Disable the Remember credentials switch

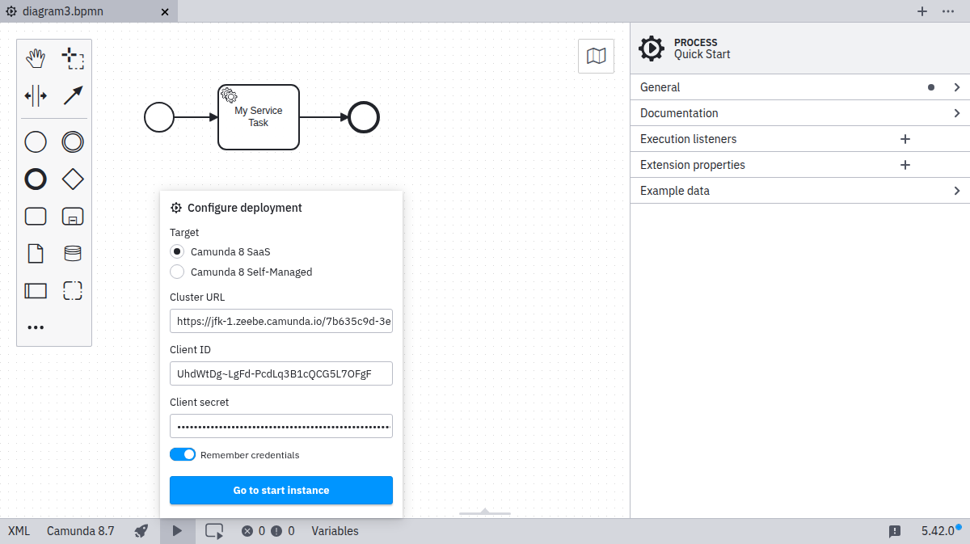pyautogui.click(x=183, y=454)
